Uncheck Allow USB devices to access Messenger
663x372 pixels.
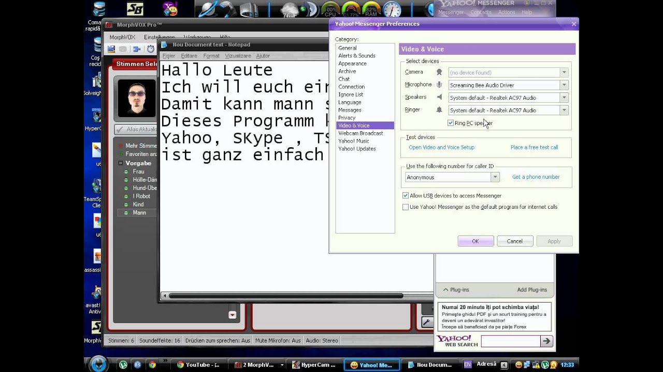click(x=406, y=196)
